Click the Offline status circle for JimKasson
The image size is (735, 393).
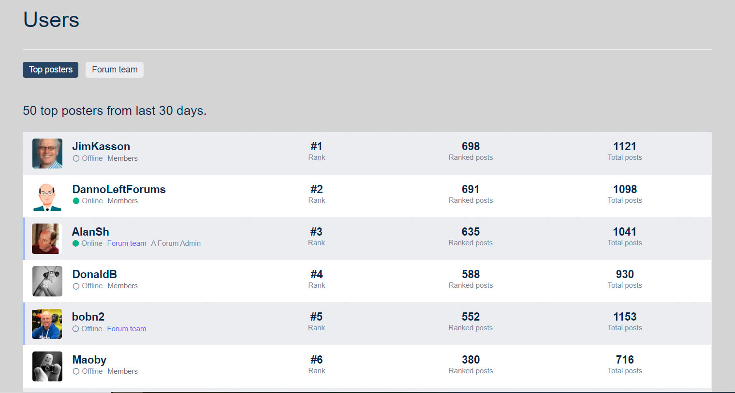pyautogui.click(x=76, y=158)
